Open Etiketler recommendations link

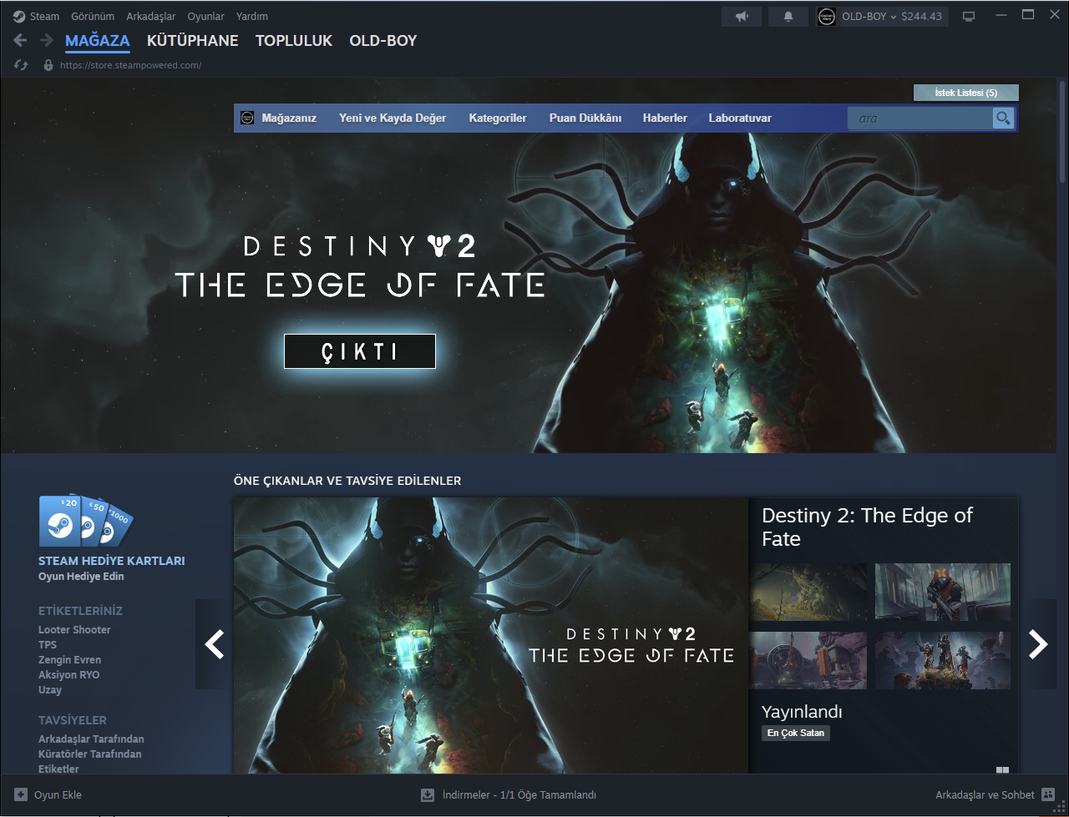[58, 769]
